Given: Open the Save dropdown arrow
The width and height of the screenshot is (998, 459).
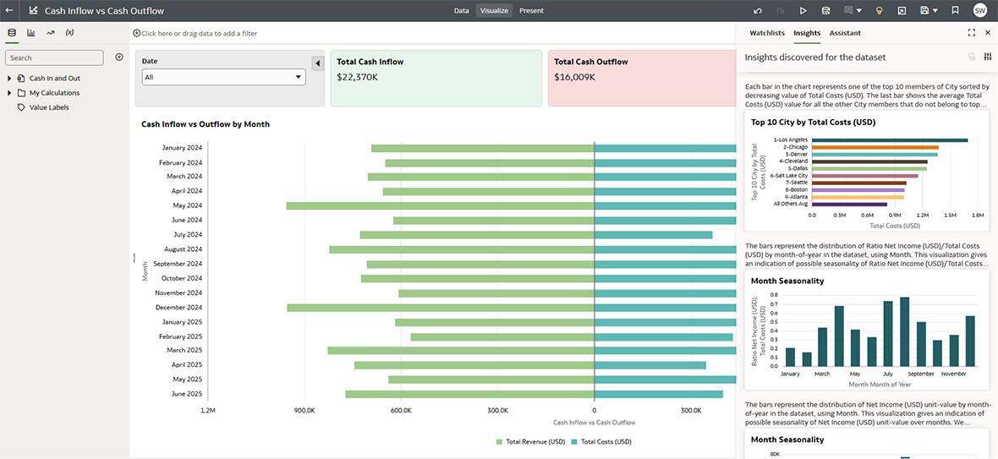Looking at the screenshot, I should (x=935, y=11).
